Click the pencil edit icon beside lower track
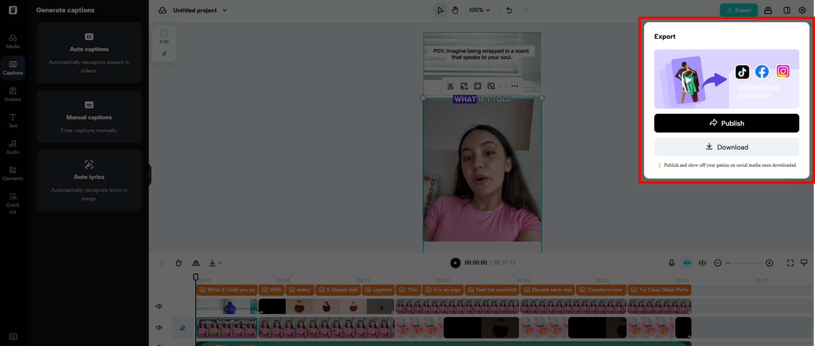The width and height of the screenshot is (815, 346). tap(182, 328)
